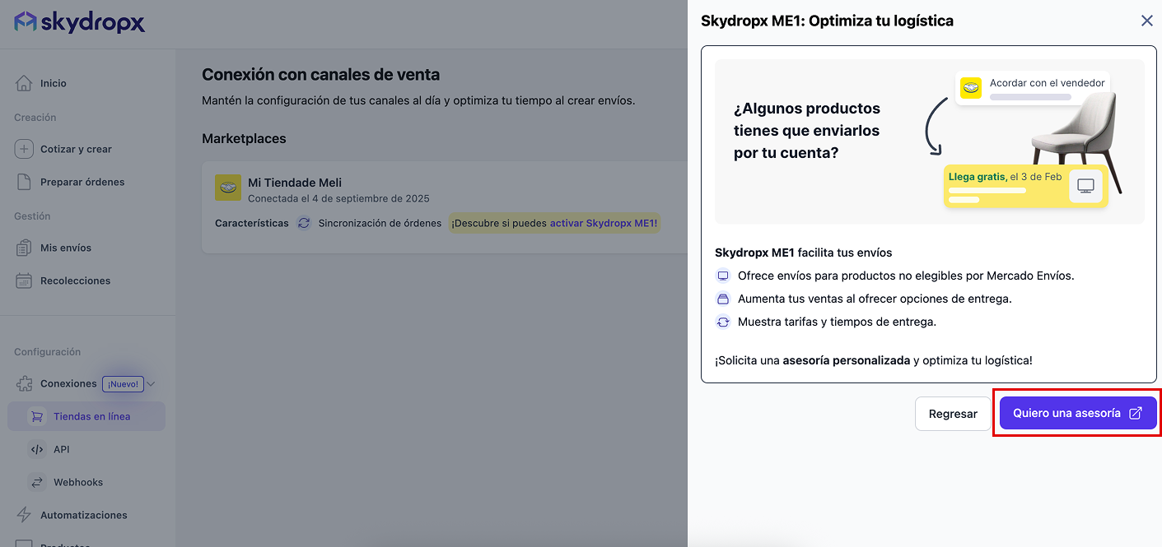
Task: Click Mi Tiendade Meli store name
Action: click(x=295, y=183)
